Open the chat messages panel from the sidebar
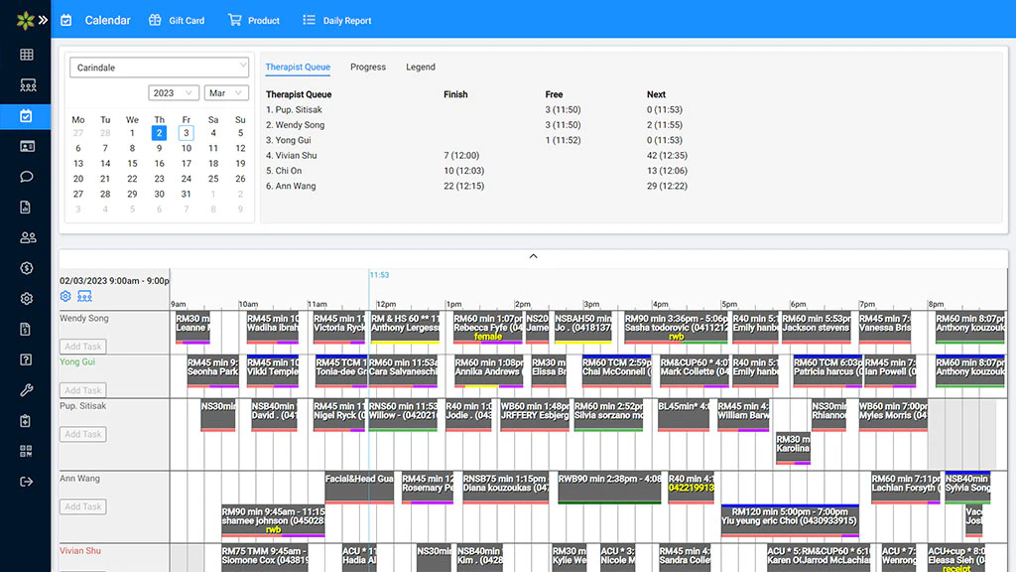Viewport: 1016px width, 572px height. 26,174
